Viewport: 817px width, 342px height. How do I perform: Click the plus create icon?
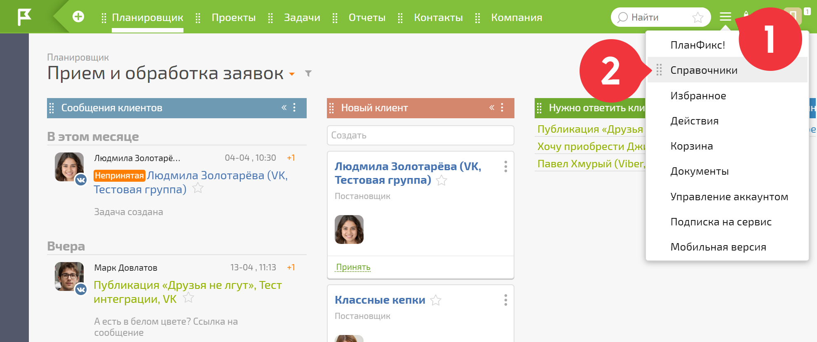[x=78, y=16]
